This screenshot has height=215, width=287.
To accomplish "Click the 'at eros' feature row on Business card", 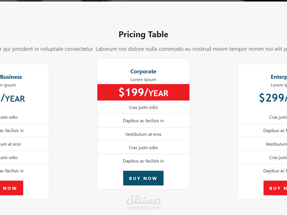I will click(x=11, y=144).
